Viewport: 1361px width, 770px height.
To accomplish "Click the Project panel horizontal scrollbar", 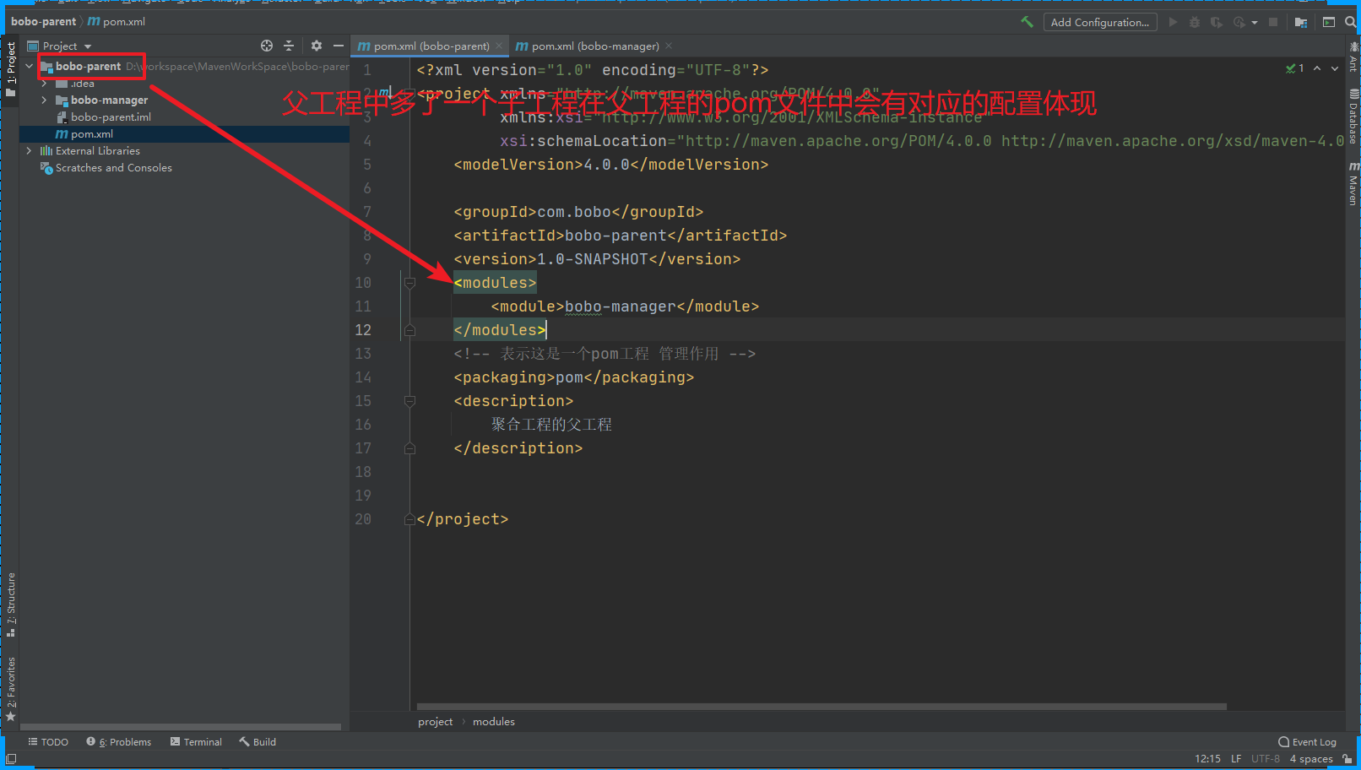I will [180, 727].
